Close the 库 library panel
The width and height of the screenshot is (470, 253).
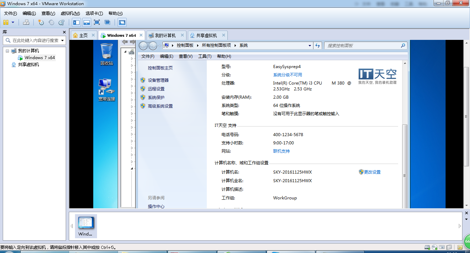[x=64, y=32]
